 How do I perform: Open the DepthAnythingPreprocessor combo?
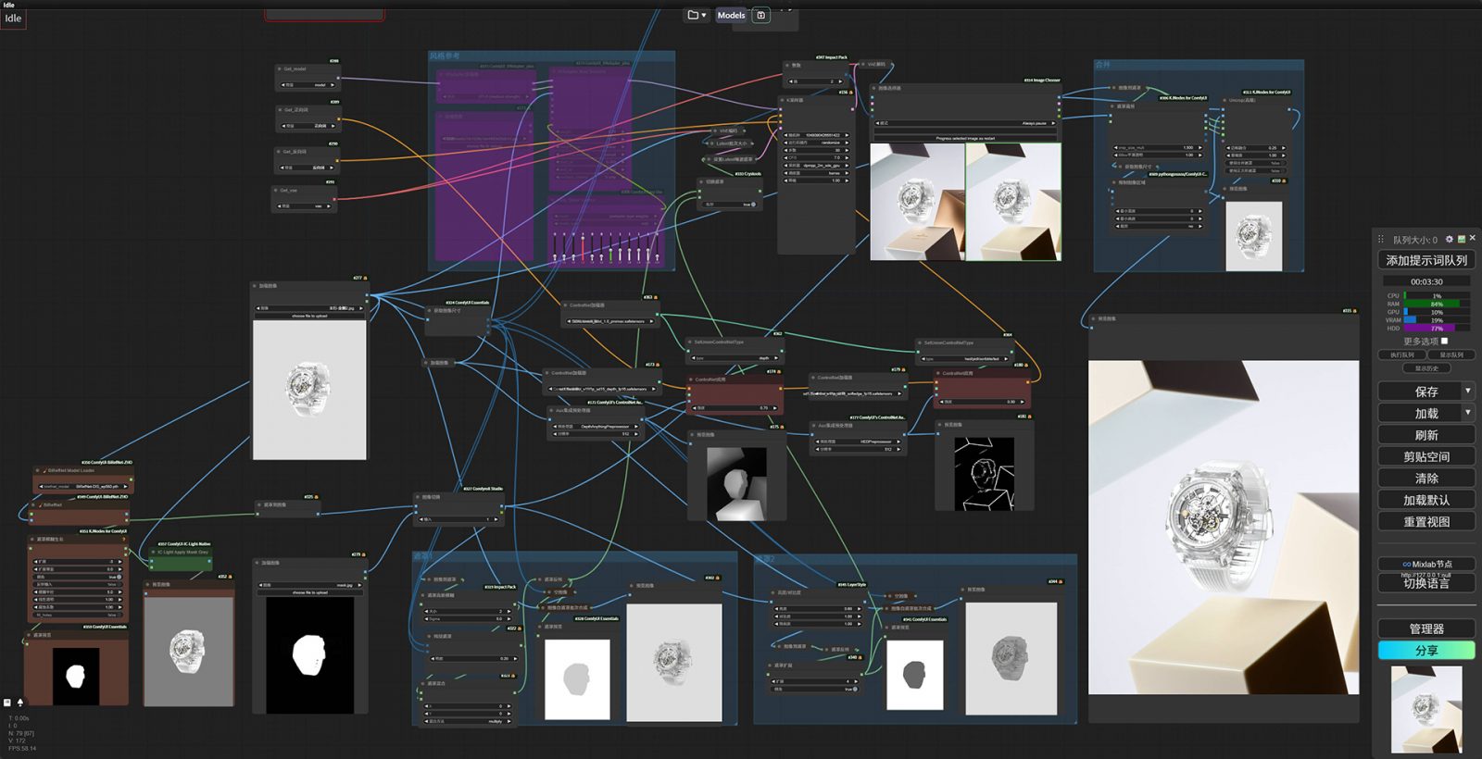coord(597,427)
